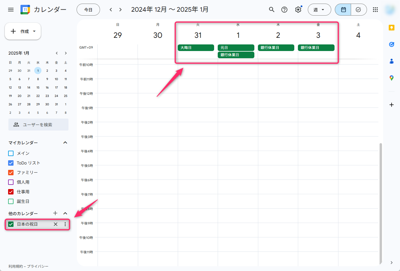Image resolution: width=400 pixels, height=271 pixels.
Task: Hide the ファミリー calendar
Action: 11,172
